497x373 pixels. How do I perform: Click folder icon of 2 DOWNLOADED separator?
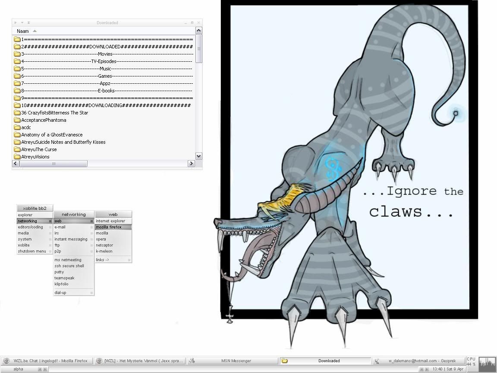coord(17,47)
